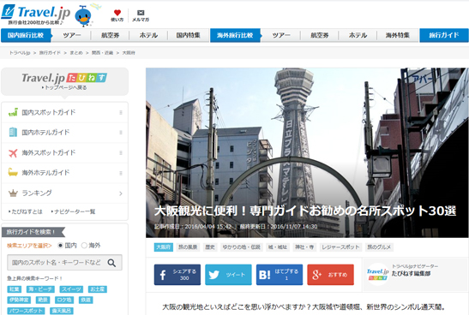Expand the 国内スポットガイド menu handle

(x=121, y=113)
